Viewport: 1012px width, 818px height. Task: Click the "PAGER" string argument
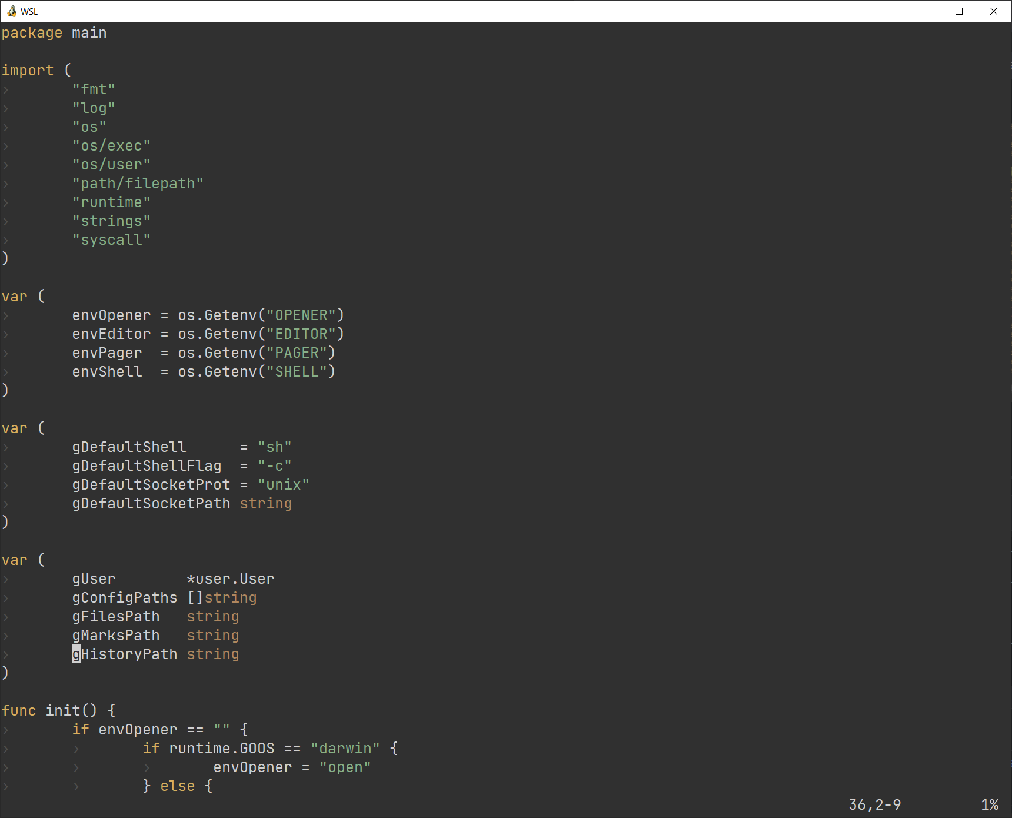coord(297,353)
